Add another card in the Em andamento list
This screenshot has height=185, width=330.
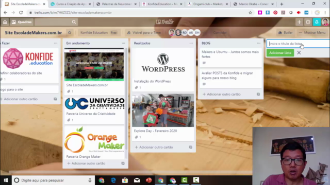tap(86, 163)
